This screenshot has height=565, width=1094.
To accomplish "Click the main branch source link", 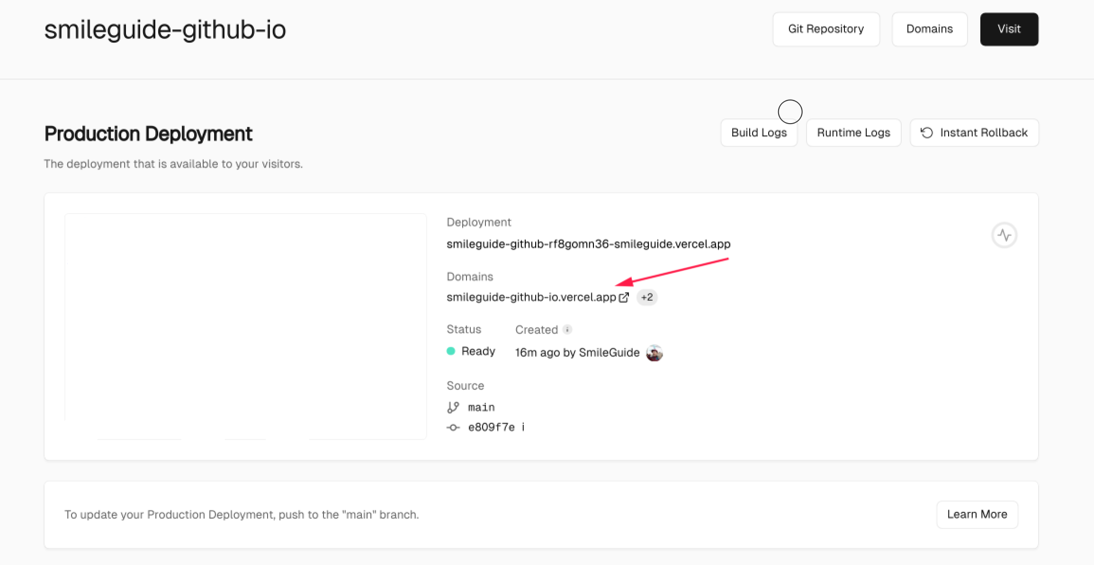I will 481,407.
